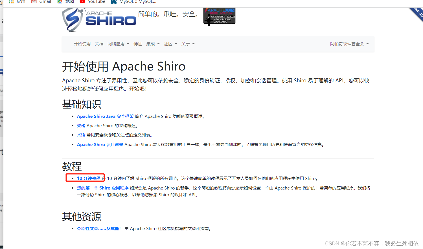Expand the 社区 dropdown
This screenshot has height=249, width=423.
pos(170,44)
